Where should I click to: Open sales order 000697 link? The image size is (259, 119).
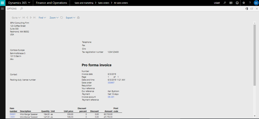tap(111, 83)
